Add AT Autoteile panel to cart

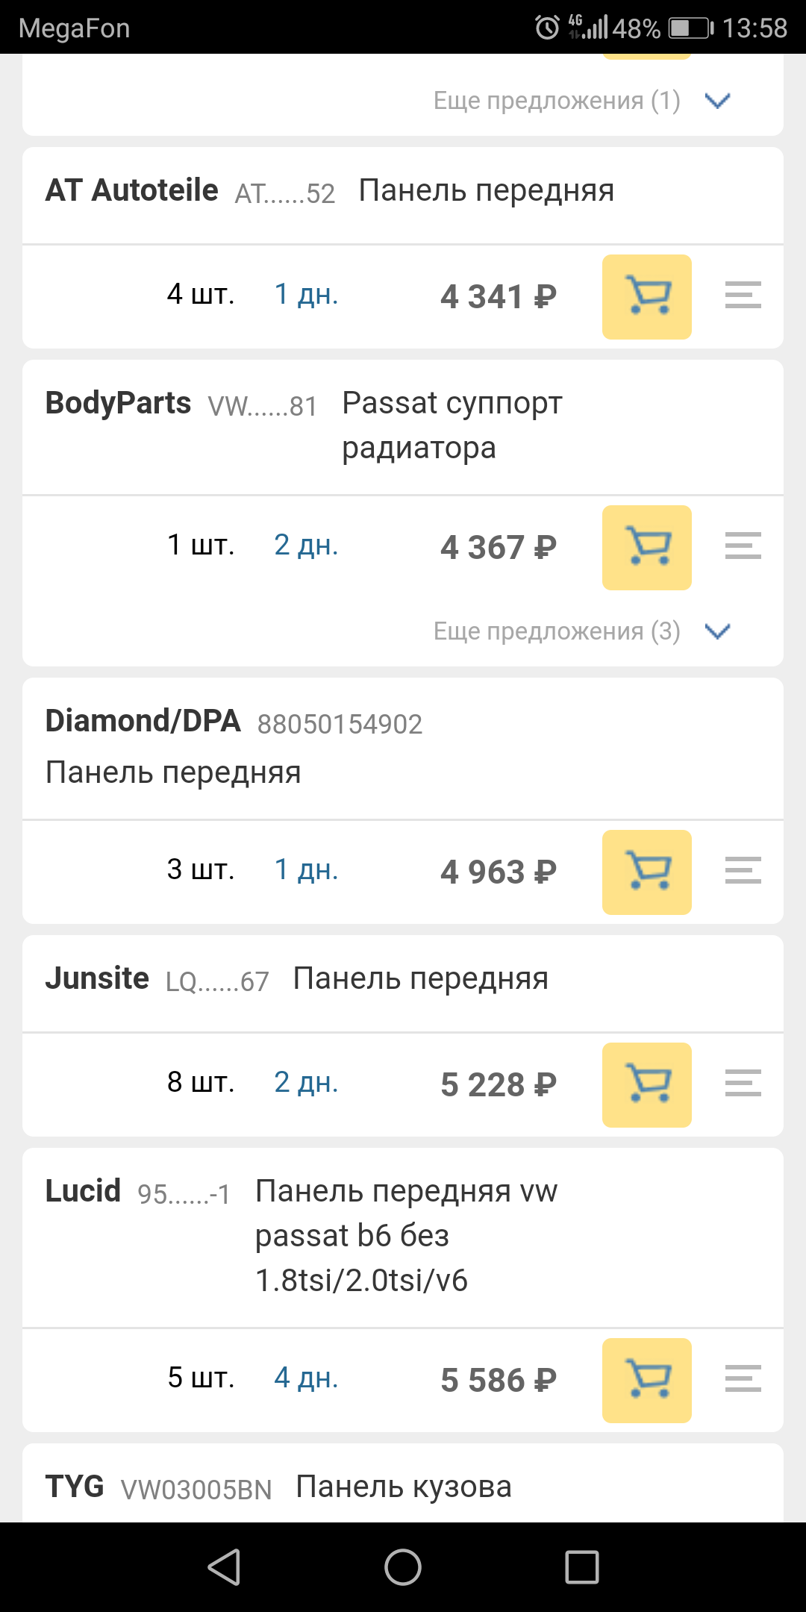pos(646,297)
